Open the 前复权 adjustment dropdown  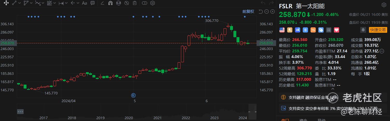tap(248, 11)
